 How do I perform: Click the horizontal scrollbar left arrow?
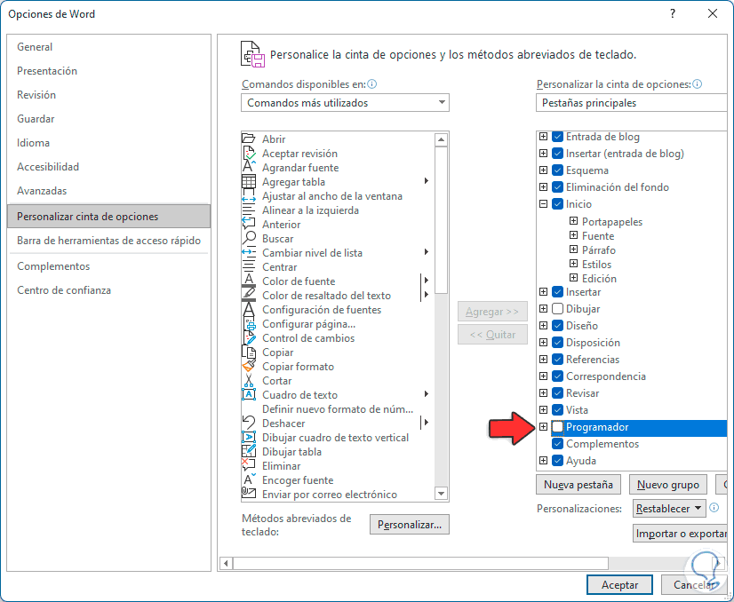pyautogui.click(x=226, y=563)
